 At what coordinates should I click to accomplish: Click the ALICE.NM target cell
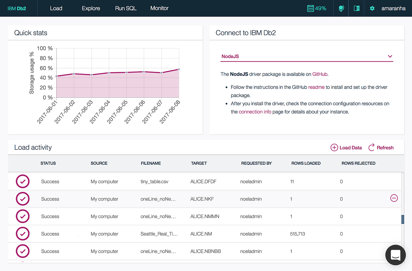click(201, 234)
